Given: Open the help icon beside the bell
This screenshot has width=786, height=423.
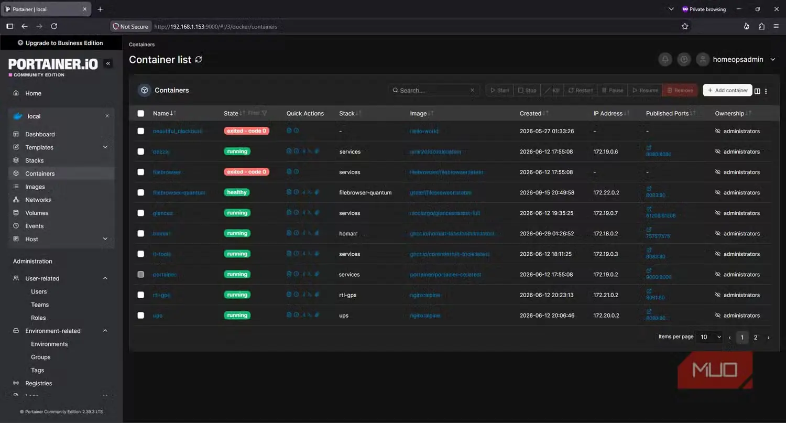Looking at the screenshot, I should tap(683, 60).
